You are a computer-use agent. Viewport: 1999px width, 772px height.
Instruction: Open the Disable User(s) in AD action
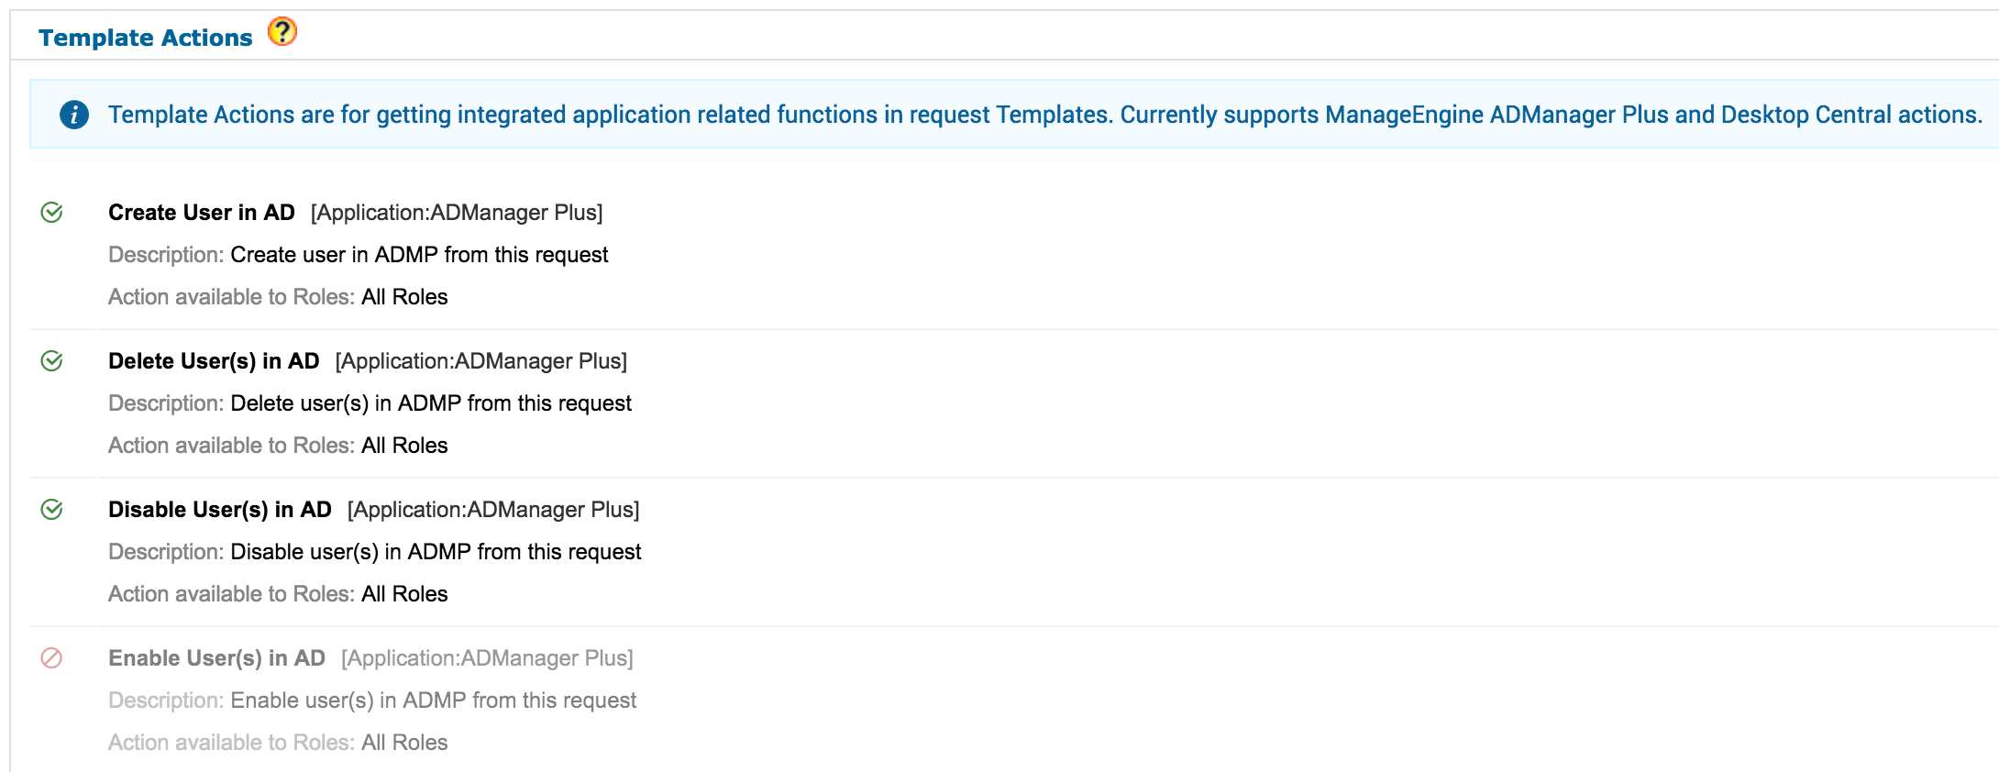[x=220, y=510]
